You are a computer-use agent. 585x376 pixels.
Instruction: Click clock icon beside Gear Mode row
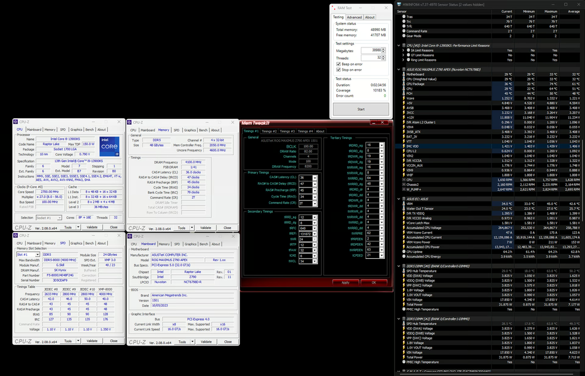pyautogui.click(x=403, y=36)
